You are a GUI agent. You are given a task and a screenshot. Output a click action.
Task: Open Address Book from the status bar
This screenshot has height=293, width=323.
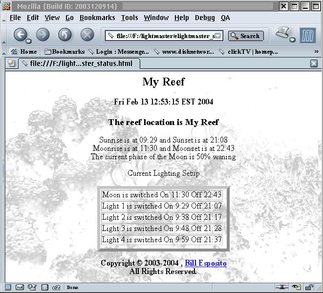tap(44, 287)
